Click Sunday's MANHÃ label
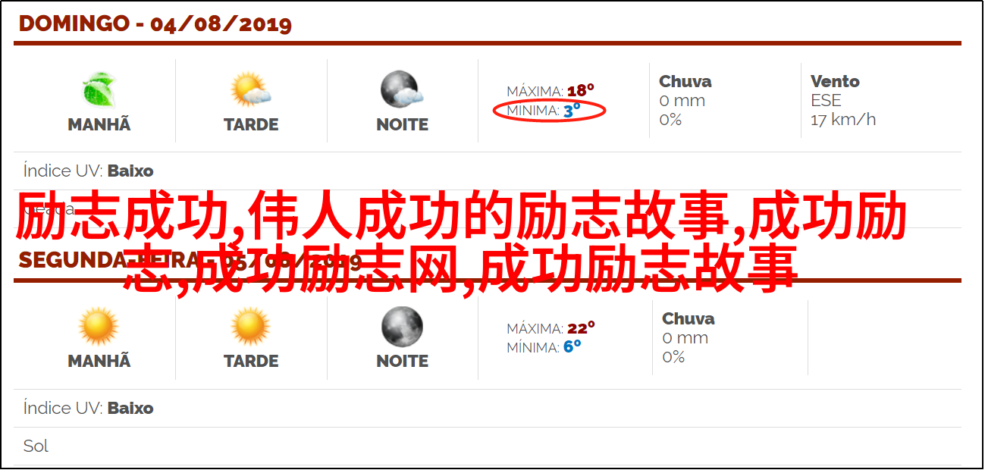Screen dimensions: 985x470 [99, 125]
